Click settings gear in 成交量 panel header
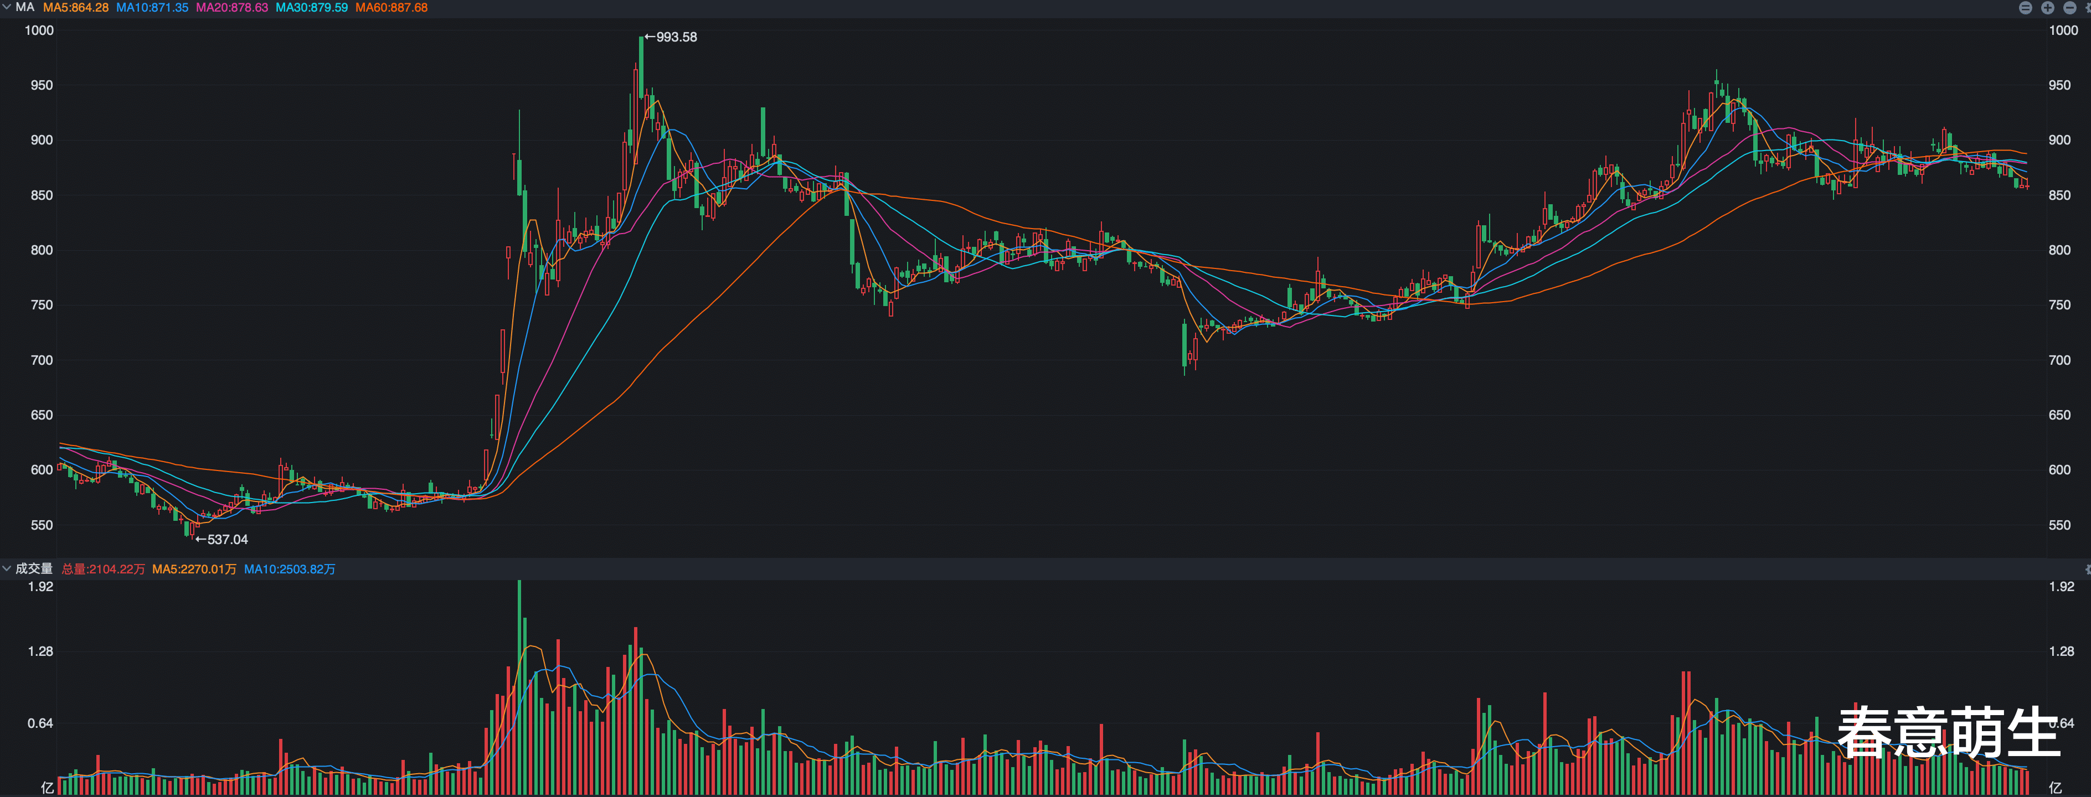This screenshot has height=797, width=2091. (x=2088, y=569)
